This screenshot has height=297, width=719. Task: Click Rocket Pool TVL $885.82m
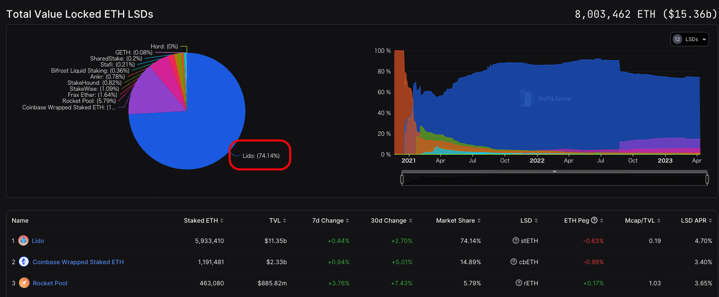point(272,283)
